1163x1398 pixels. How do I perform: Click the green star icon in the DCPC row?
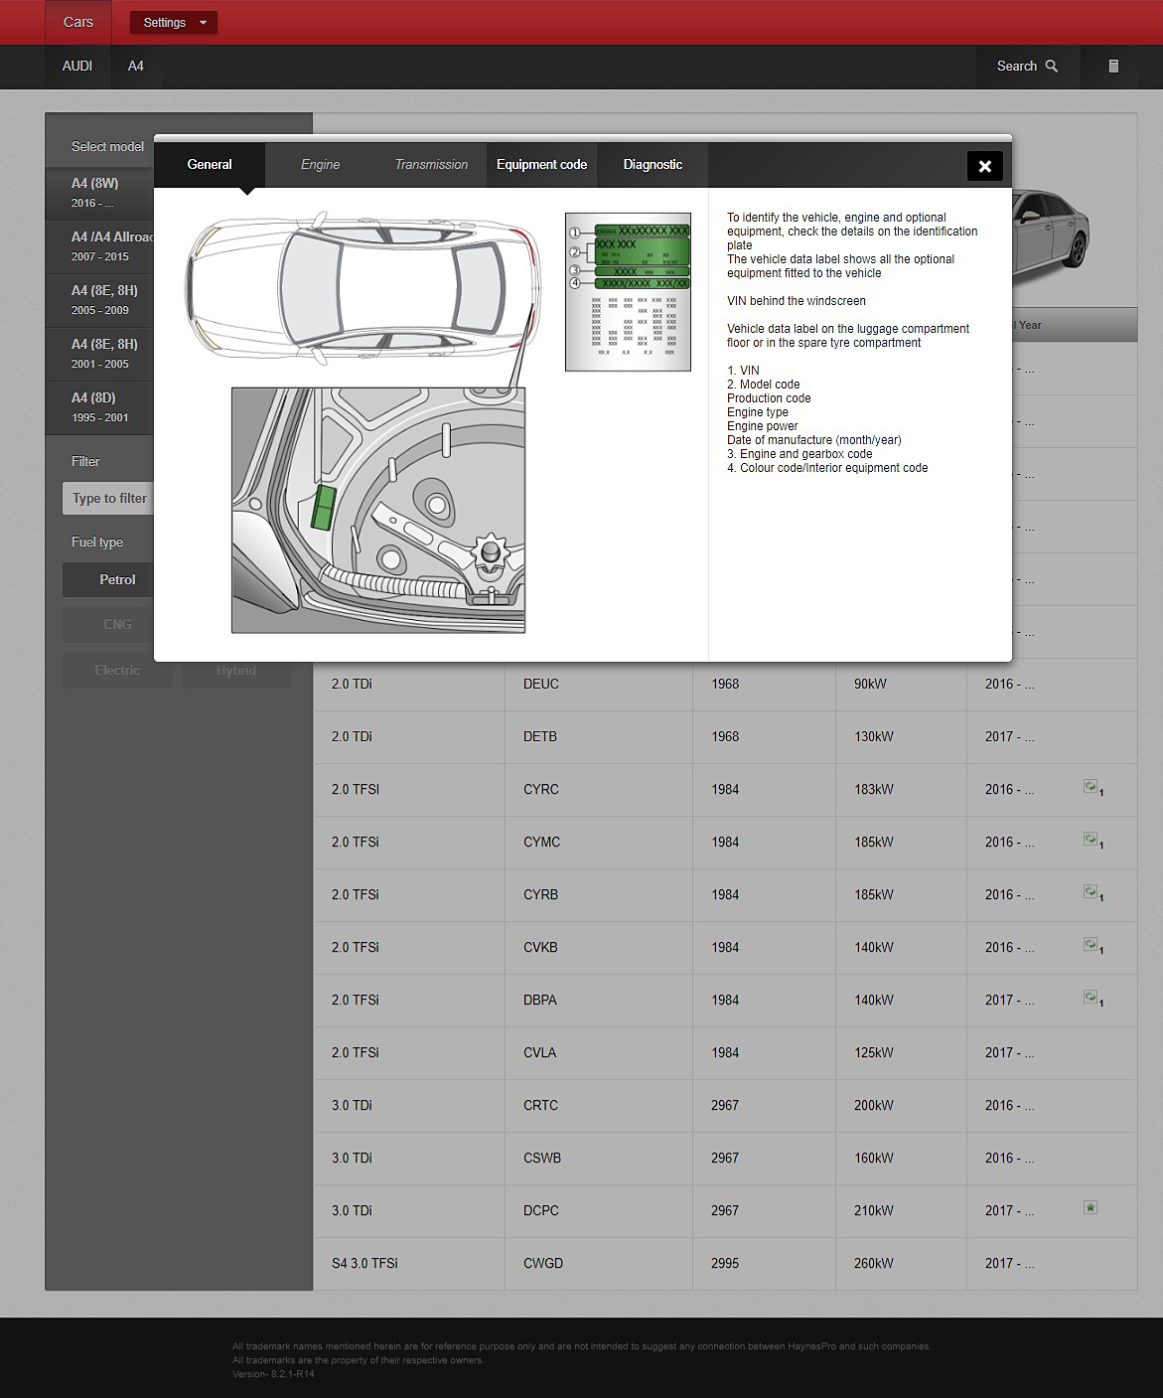[x=1090, y=1208]
